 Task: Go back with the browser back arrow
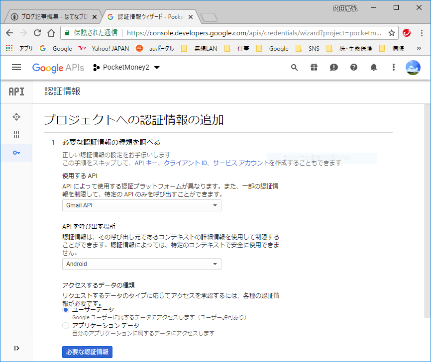coord(9,33)
